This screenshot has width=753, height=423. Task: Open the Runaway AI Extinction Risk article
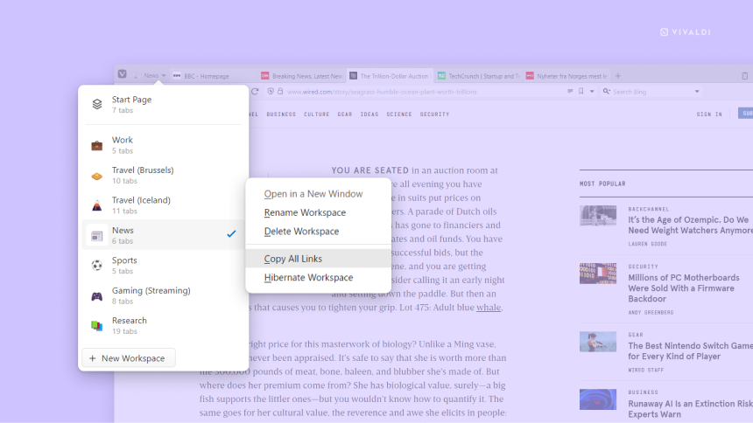pyautogui.click(x=690, y=409)
